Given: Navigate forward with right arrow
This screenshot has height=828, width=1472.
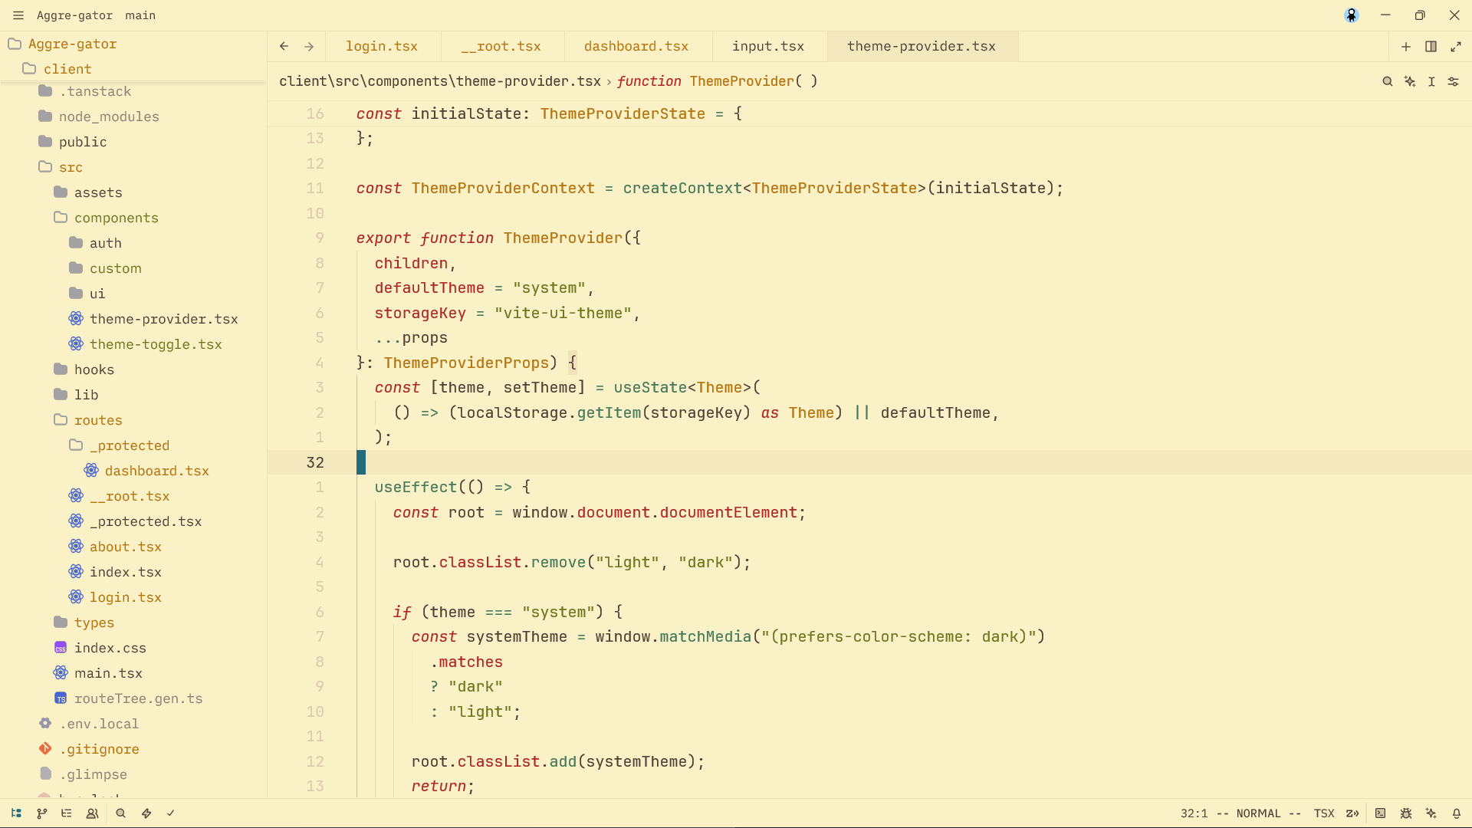Looking at the screenshot, I should click(x=309, y=47).
